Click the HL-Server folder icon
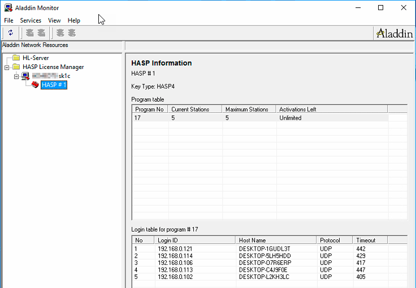This screenshot has height=288, width=416. (x=16, y=58)
